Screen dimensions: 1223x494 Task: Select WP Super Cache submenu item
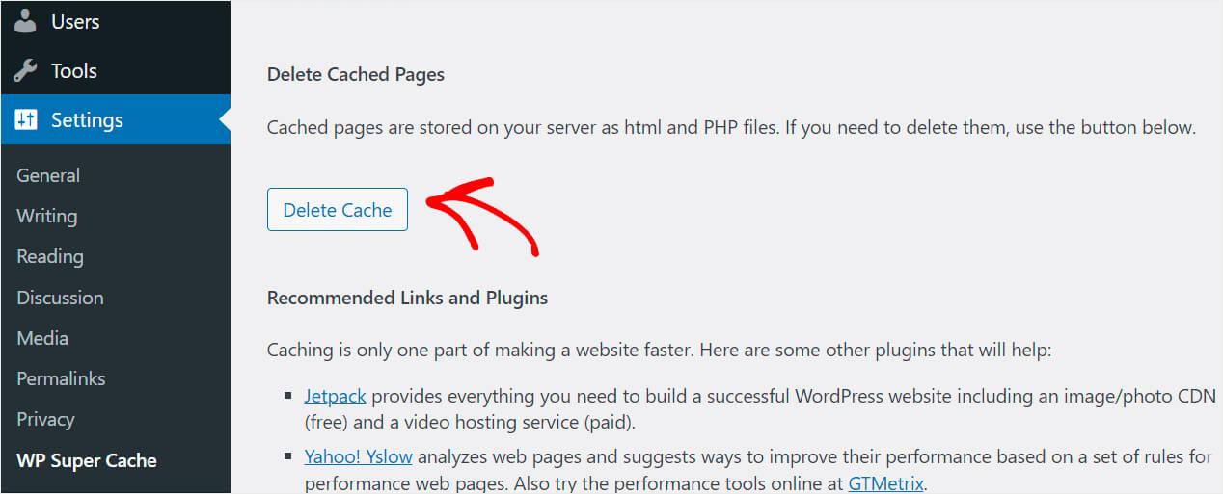click(x=87, y=460)
